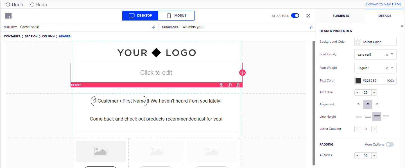The height and width of the screenshot is (168, 405).
Task: Click the pink move handle on header
Action: 242,73
